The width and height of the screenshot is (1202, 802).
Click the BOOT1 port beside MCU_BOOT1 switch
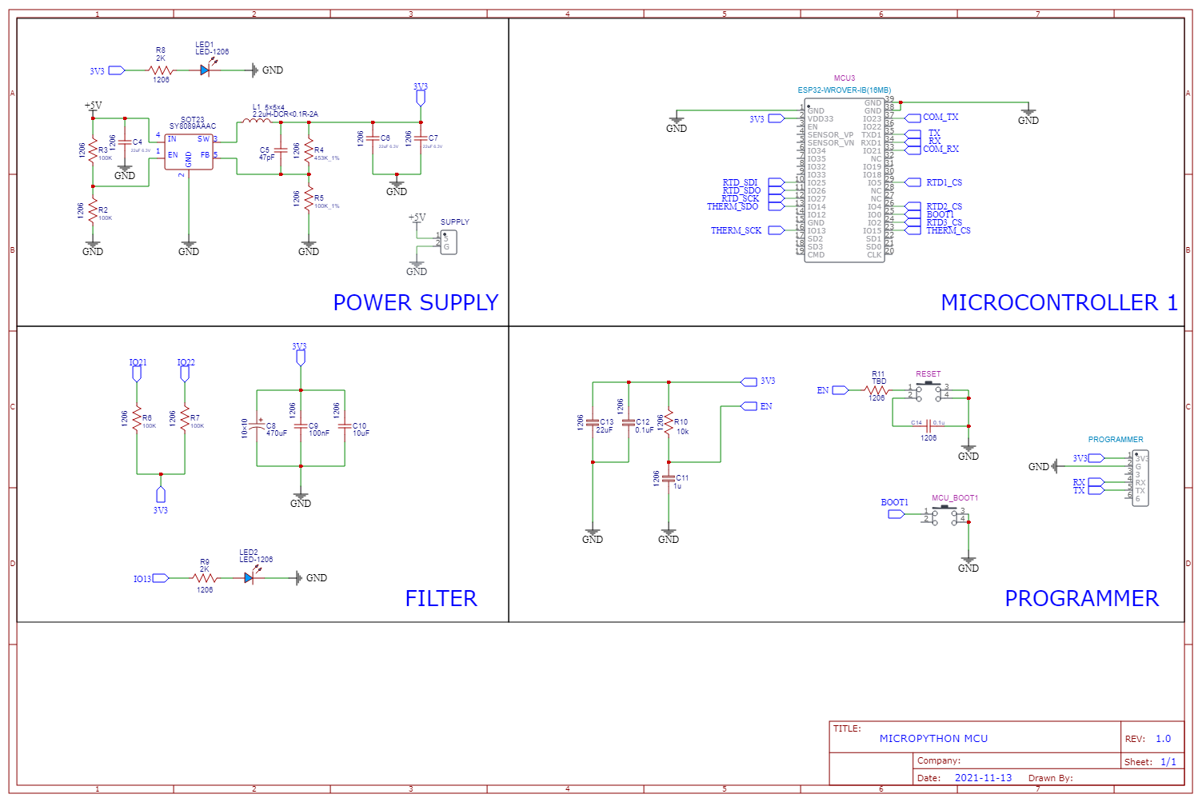(x=894, y=508)
